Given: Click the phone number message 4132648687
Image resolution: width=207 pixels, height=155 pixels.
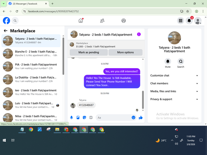Looking at the screenshot, I should 86,105.
